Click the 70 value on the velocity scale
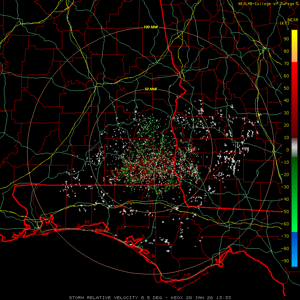Viewport: 300px width, 300px height. (286, 64)
